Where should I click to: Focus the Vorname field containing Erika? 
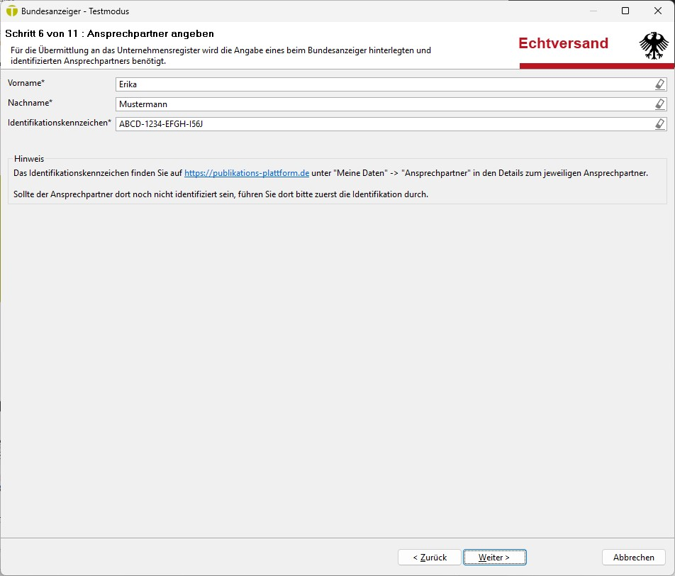coord(383,84)
